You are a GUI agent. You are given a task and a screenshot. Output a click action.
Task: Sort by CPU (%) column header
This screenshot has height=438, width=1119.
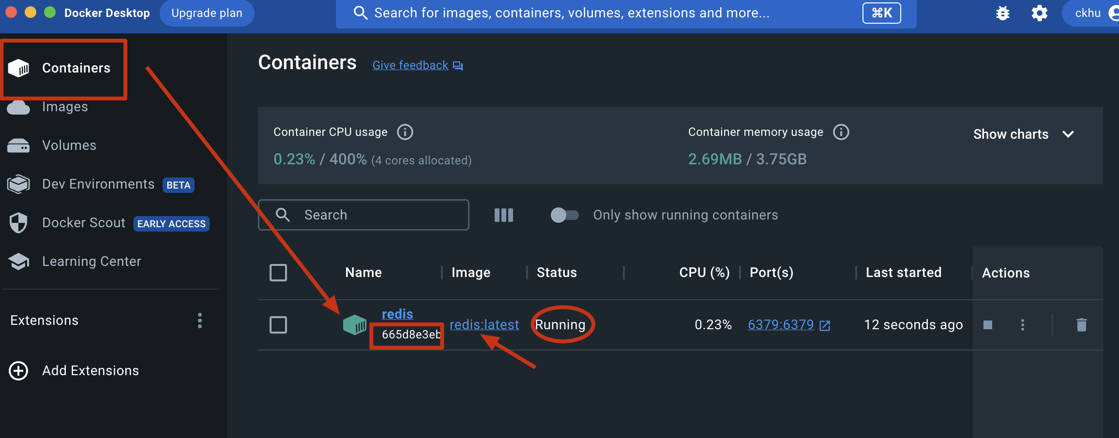tap(704, 273)
